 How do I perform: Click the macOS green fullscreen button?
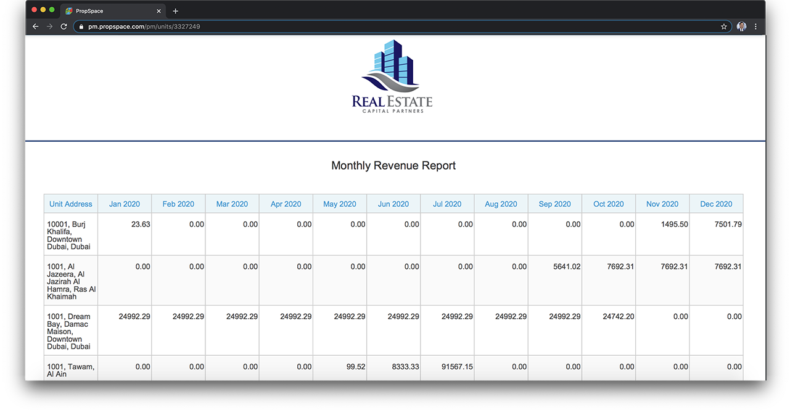click(x=52, y=10)
